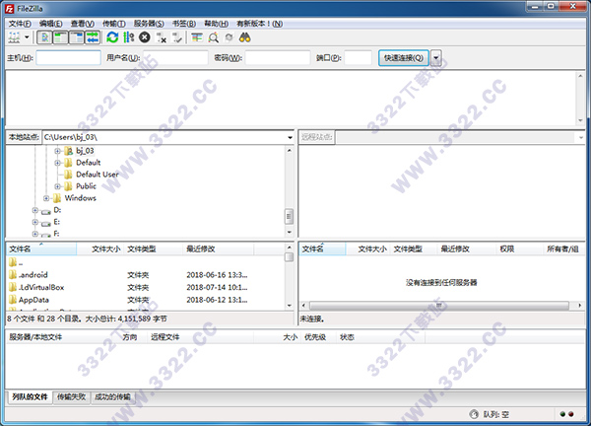
Task: Toggle directory comparison
Action: [214, 37]
